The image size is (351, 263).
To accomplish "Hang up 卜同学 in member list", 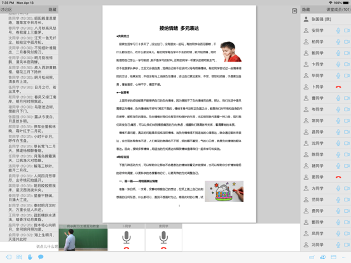I will tap(338, 87).
